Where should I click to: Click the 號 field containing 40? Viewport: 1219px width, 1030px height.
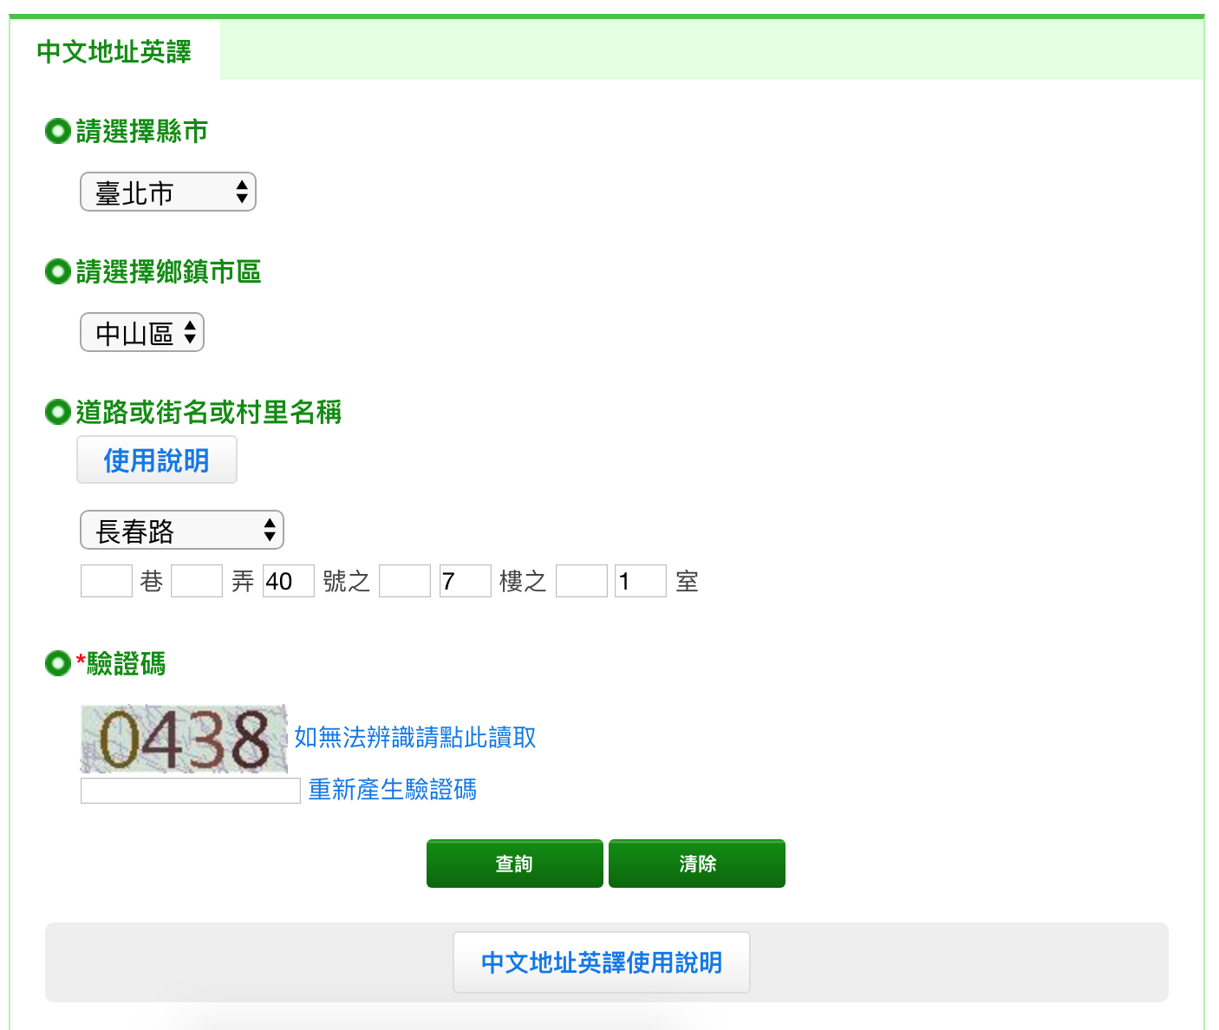288,581
